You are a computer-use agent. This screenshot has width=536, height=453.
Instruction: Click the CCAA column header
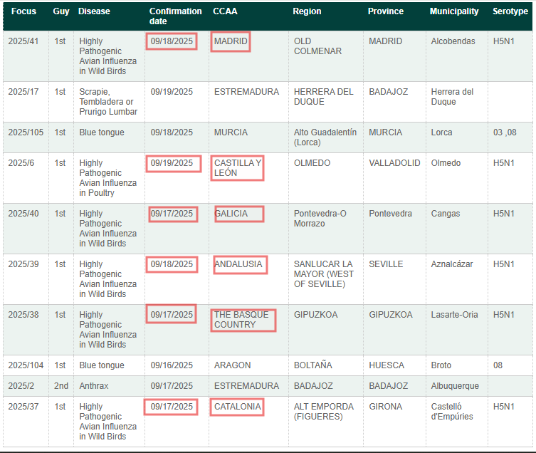(x=225, y=11)
